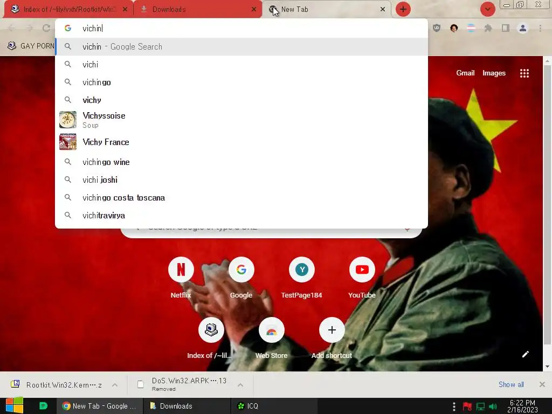
Task: Click the Add shortcut plus button
Action: click(x=332, y=330)
